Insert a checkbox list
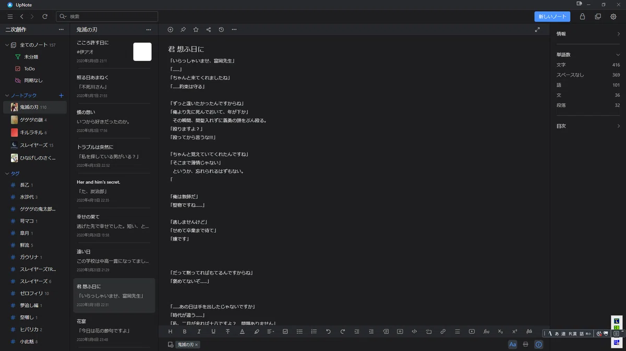This screenshot has width=626, height=351. click(285, 331)
